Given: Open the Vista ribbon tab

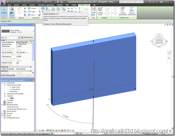Looking at the screenshot, I should click(x=67, y=5).
